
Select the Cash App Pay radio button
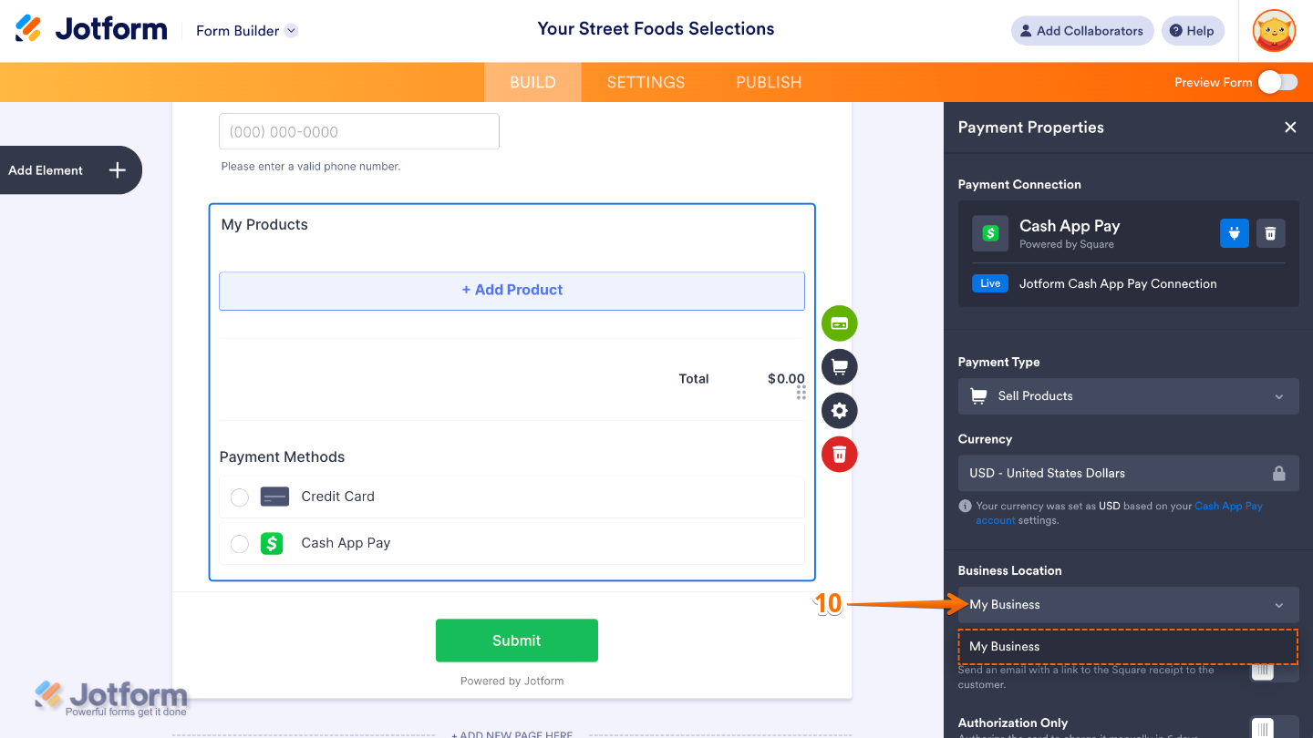click(240, 544)
